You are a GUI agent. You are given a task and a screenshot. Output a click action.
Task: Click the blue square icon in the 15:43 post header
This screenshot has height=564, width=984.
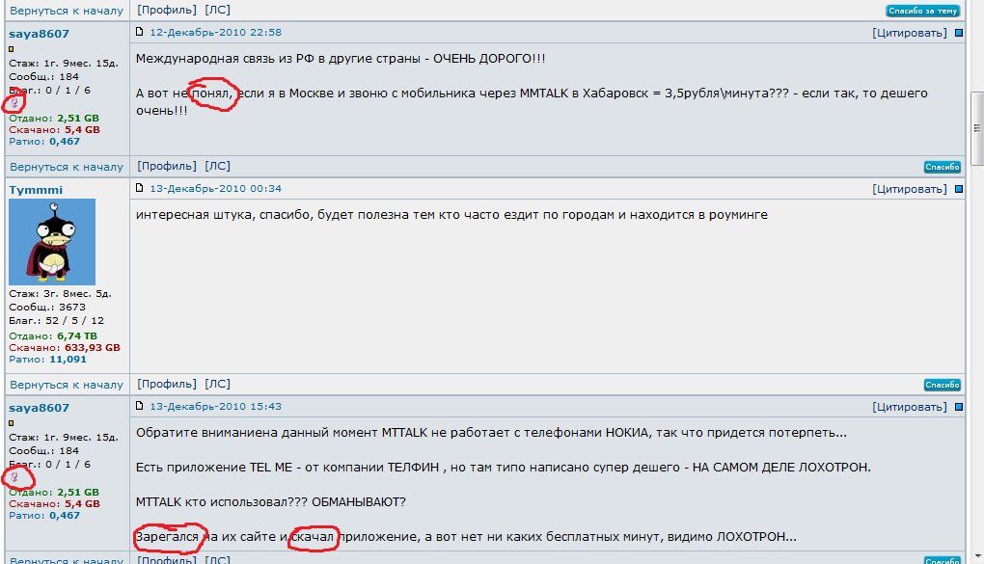click(x=958, y=407)
